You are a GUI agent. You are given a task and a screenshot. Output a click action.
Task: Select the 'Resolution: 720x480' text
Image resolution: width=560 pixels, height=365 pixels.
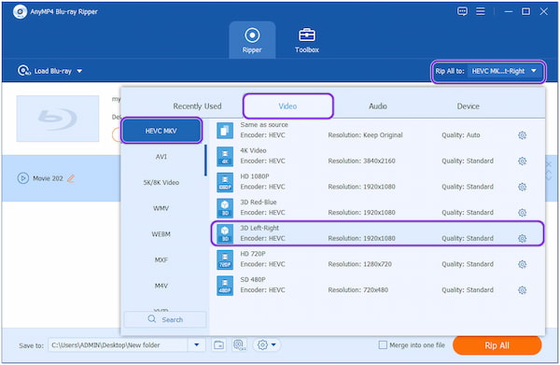(x=357, y=290)
